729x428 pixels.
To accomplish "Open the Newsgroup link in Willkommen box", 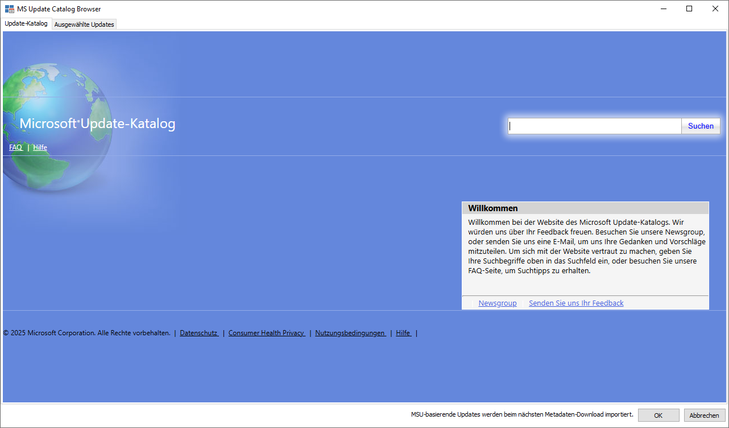I will (498, 303).
